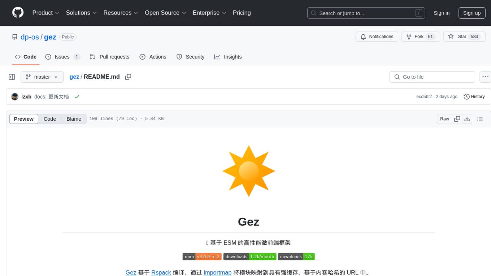
Task: Switch to the Issues tab
Action: point(62,57)
